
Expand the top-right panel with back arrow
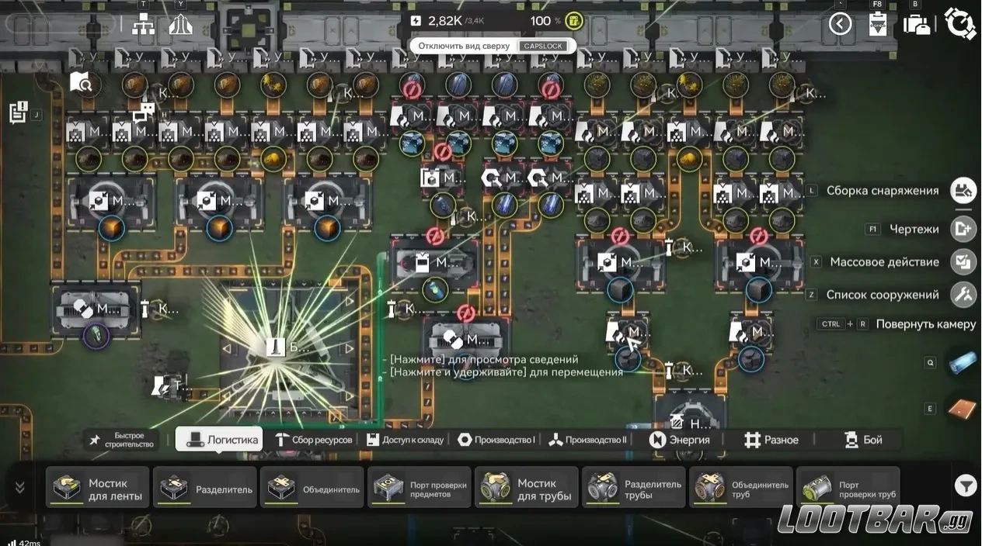pos(840,24)
